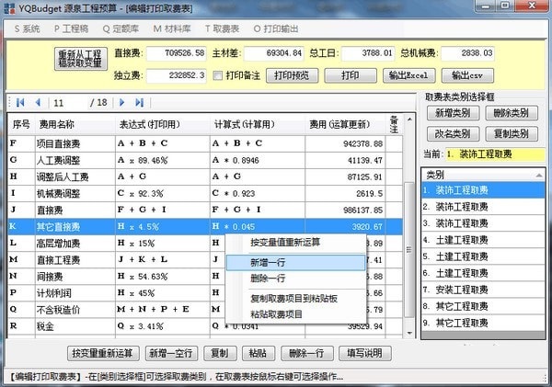Select category 2. 装饰工程取费
This screenshot has width=552, height=387.
(483, 207)
